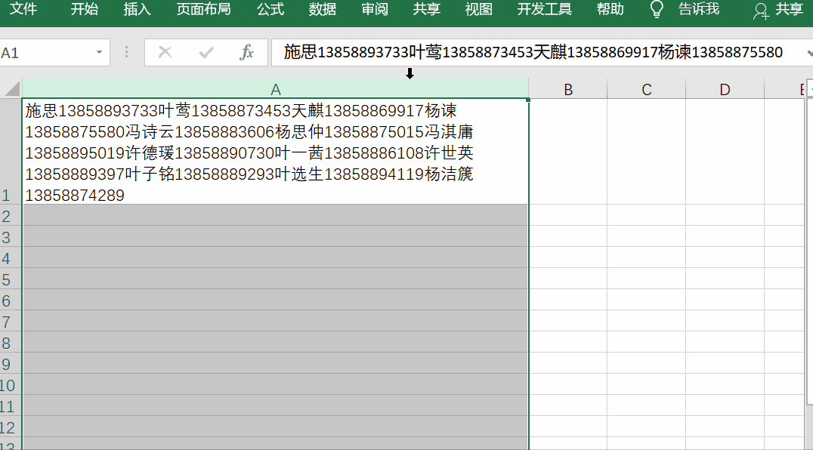This screenshot has width=813, height=450.
Task: Switch to the 数据 ribbon tab
Action: coord(322,10)
